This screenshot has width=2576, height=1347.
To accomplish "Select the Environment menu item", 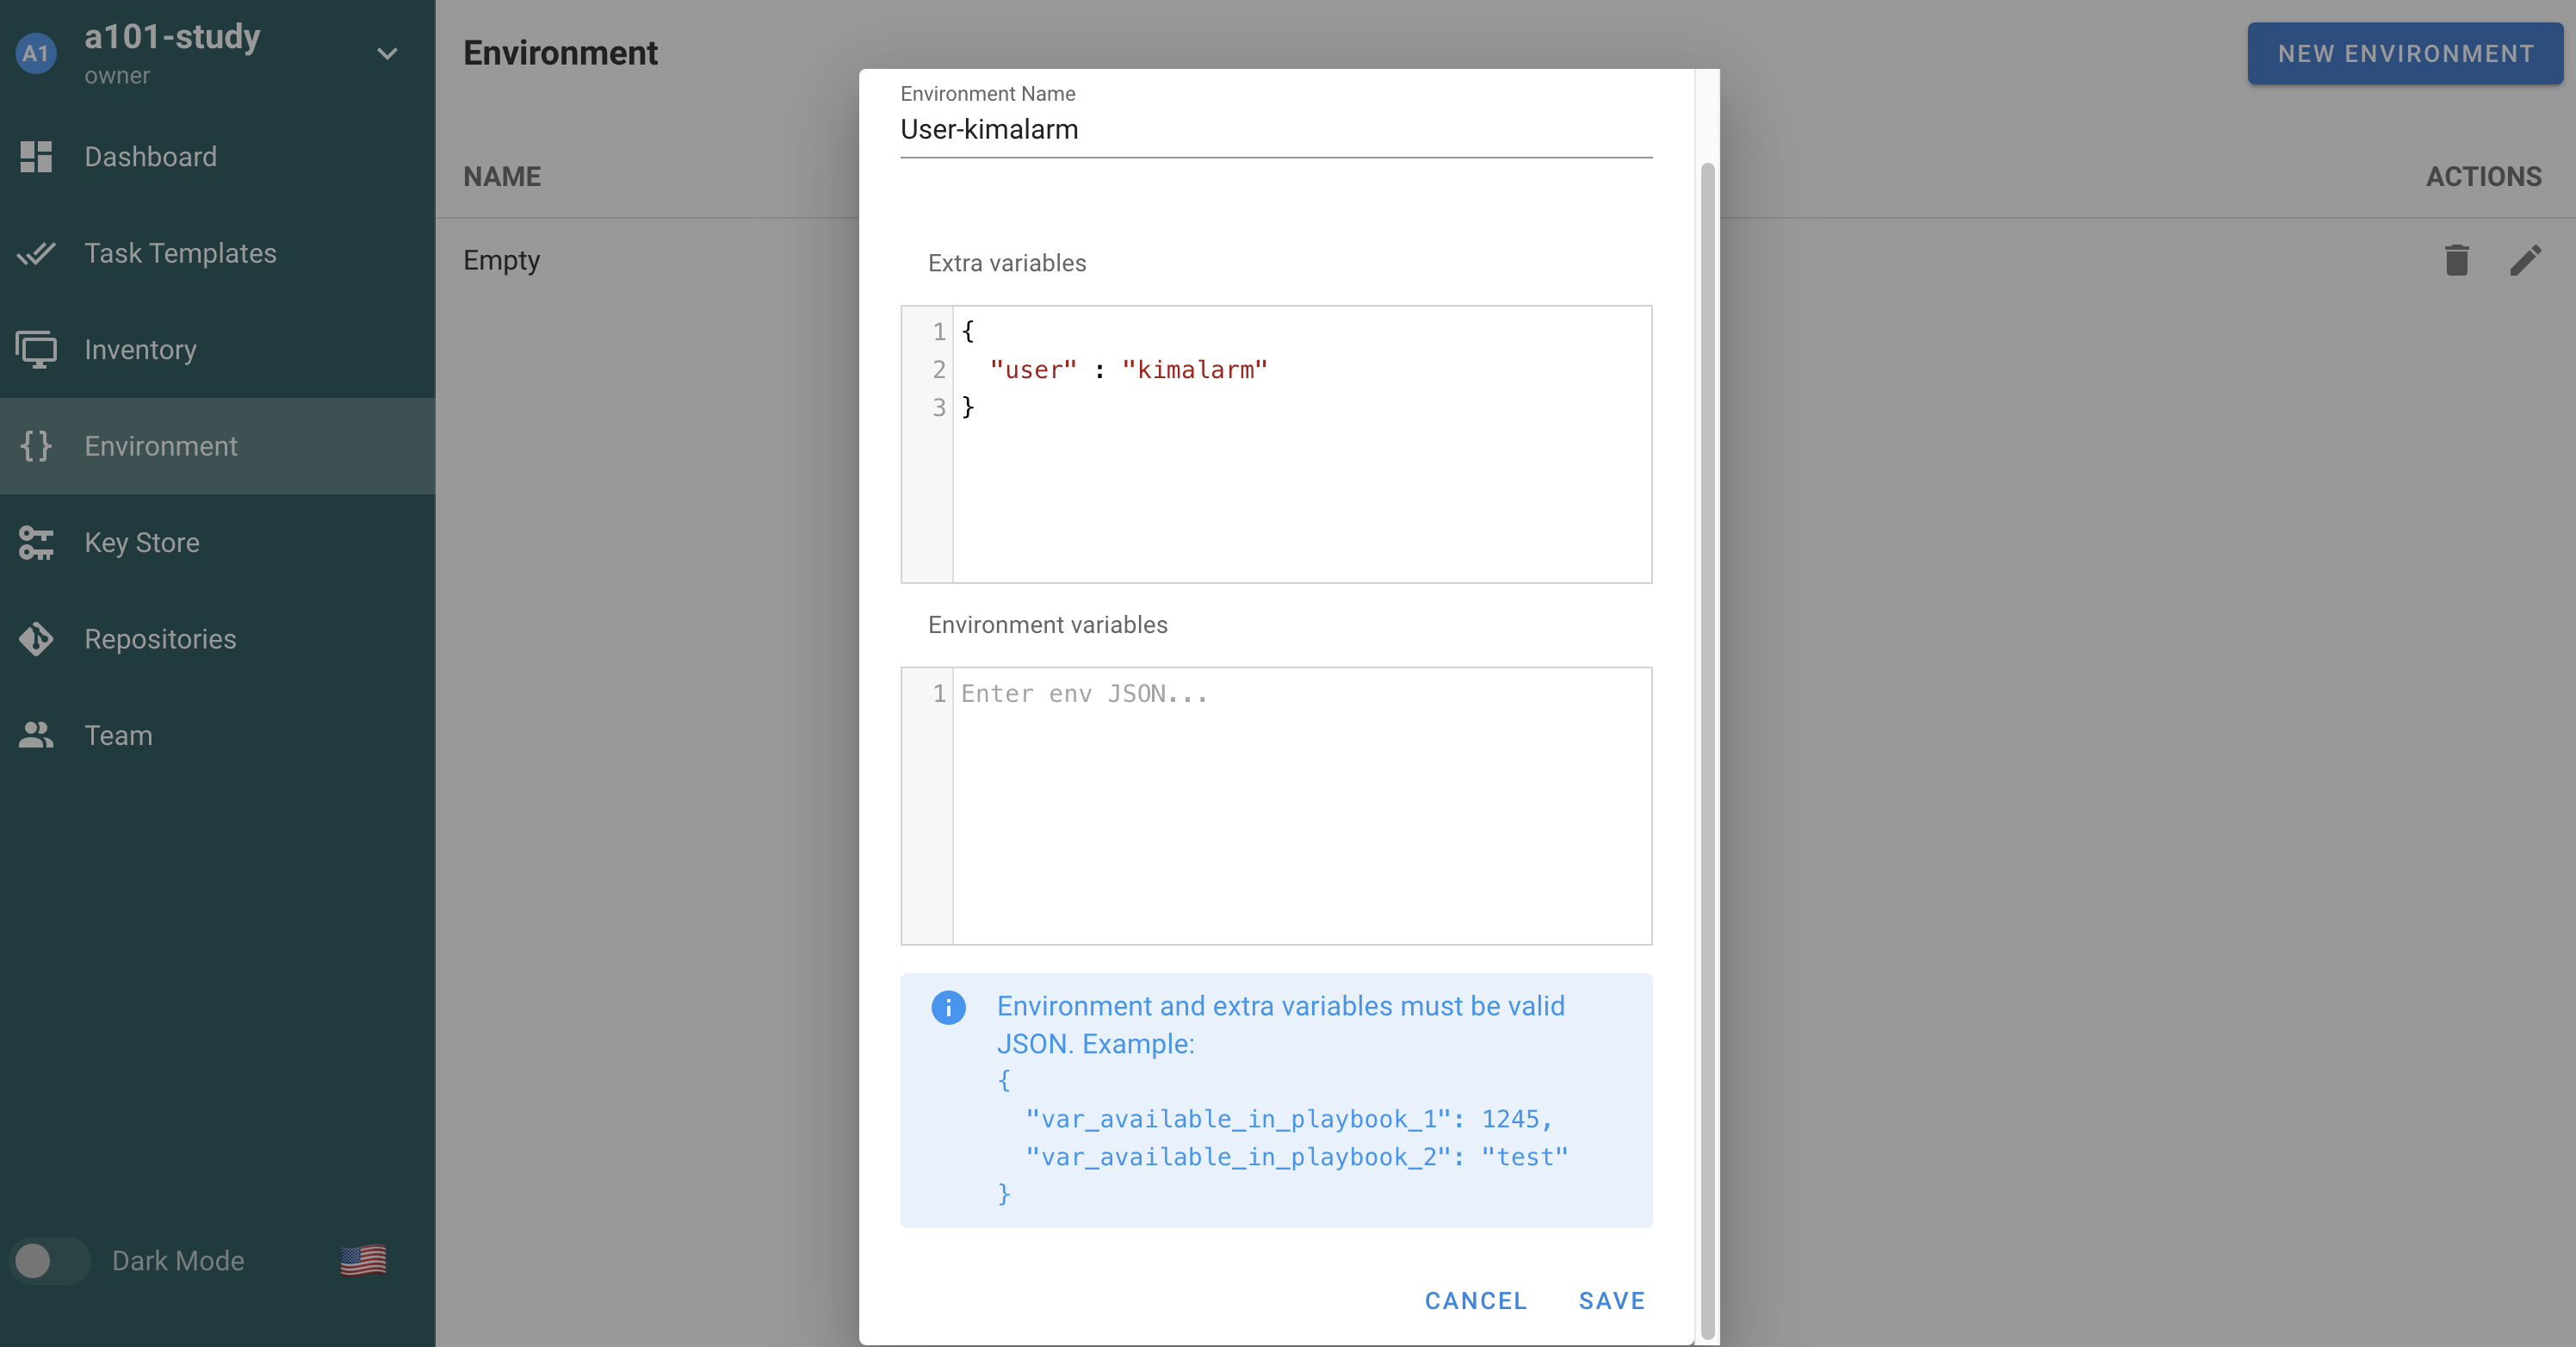I will (x=217, y=446).
